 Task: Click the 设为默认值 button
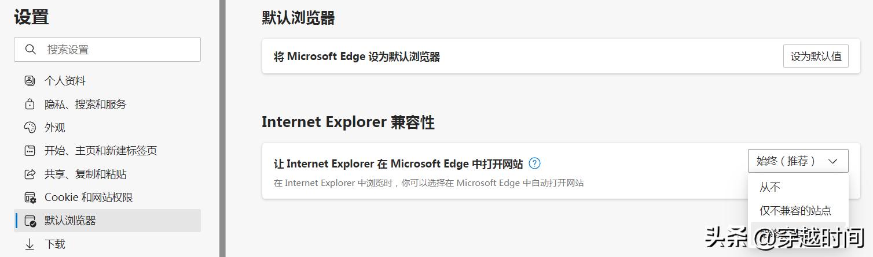(x=816, y=57)
